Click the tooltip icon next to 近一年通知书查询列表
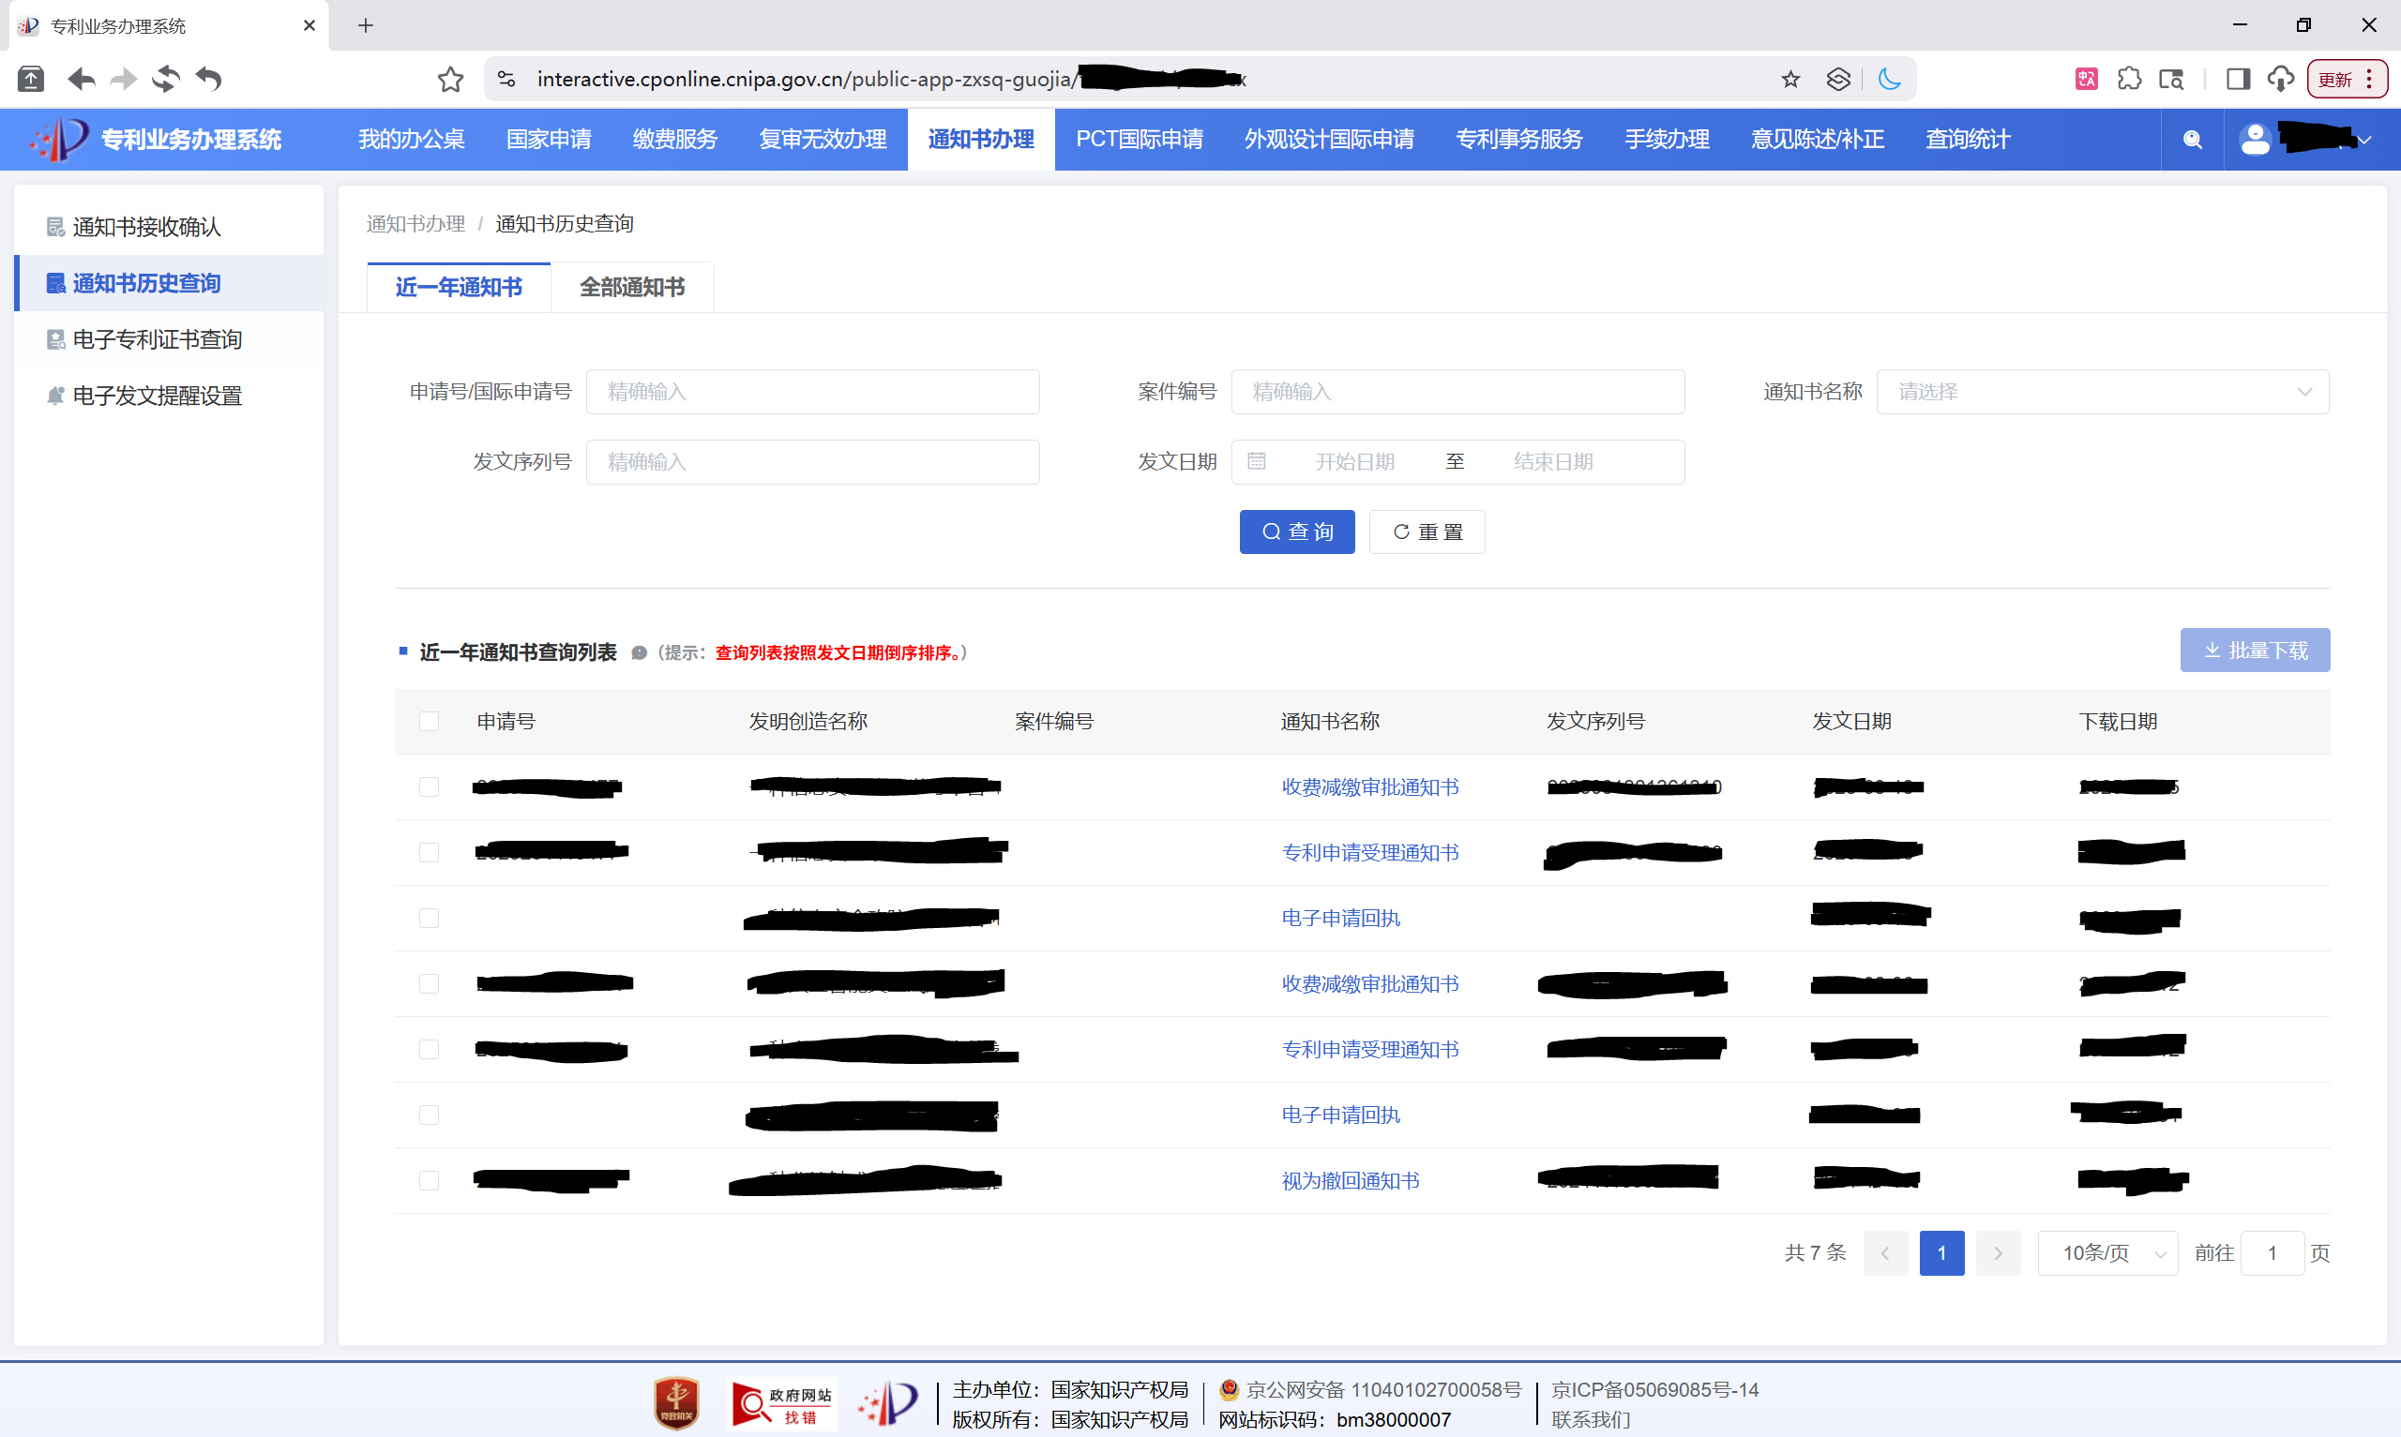 (640, 652)
